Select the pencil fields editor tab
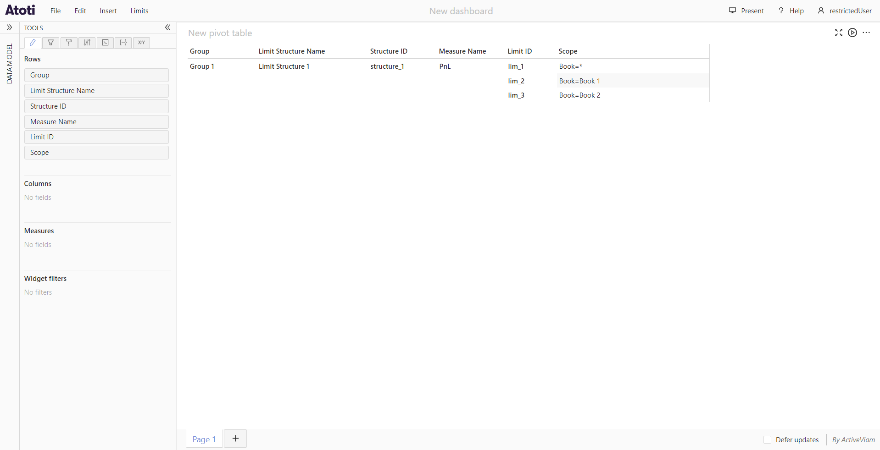The height and width of the screenshot is (450, 880). (33, 43)
